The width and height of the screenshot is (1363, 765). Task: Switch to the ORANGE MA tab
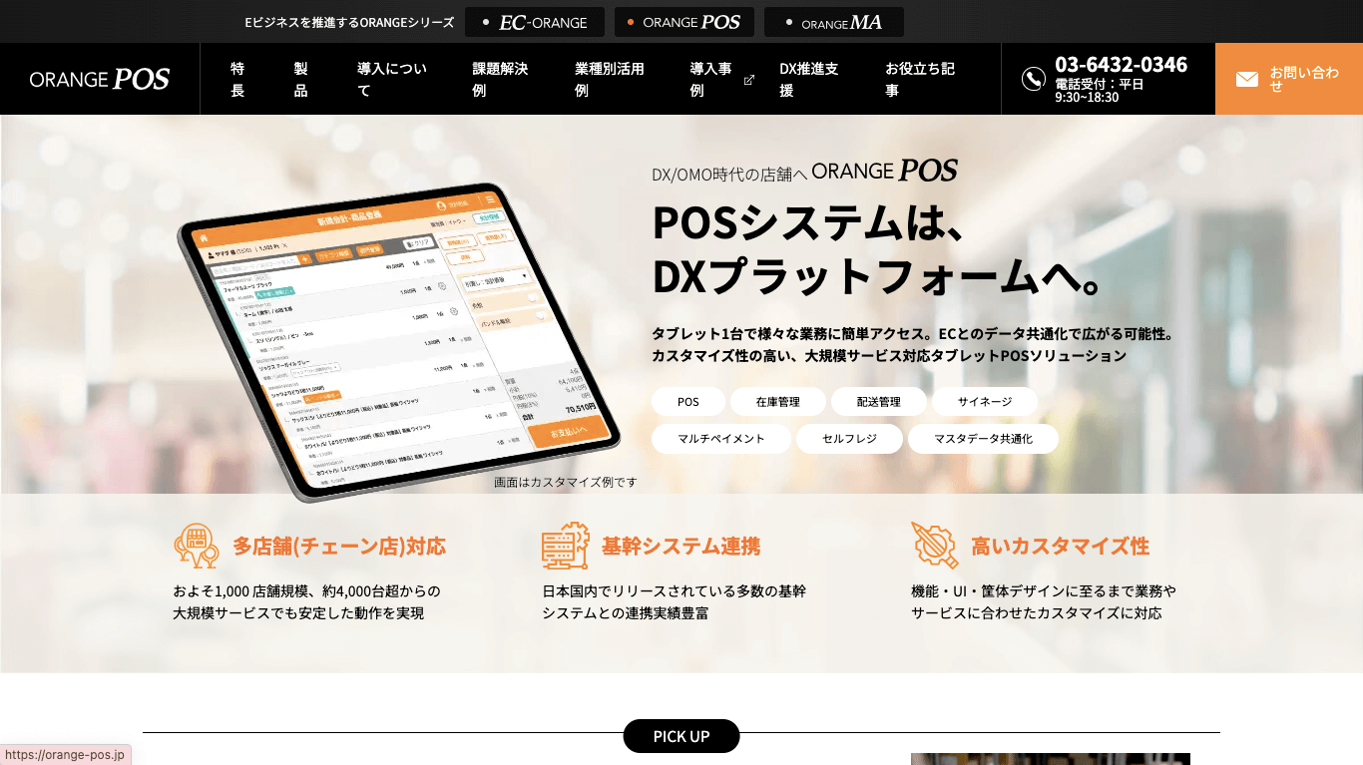[833, 21]
